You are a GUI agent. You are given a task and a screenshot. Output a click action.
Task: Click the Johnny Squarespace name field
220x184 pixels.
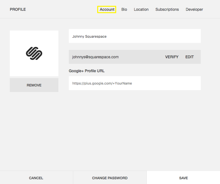(x=134, y=36)
